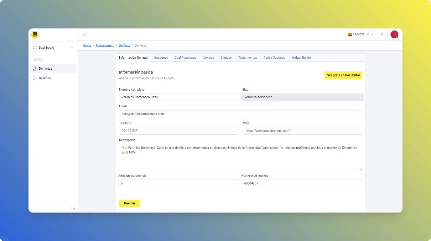Toggle the hamburger sidebar menu icon
The height and width of the screenshot is (241, 431).
click(x=84, y=34)
